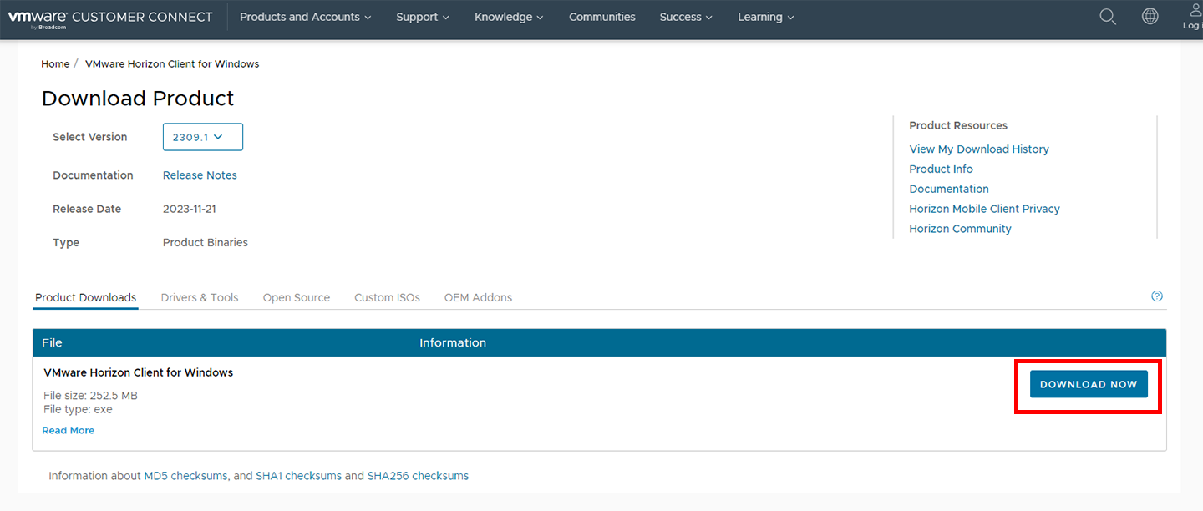Click the VMware Customer Connect logo
Viewport: 1203px width, 511px height.
pyautogui.click(x=110, y=18)
